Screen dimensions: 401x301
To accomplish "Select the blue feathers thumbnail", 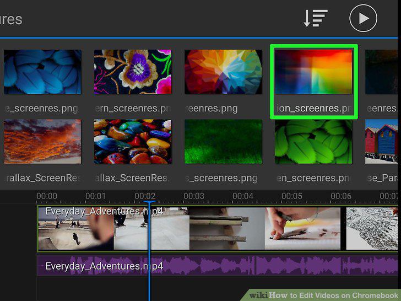I will pyautogui.click(x=42, y=72).
